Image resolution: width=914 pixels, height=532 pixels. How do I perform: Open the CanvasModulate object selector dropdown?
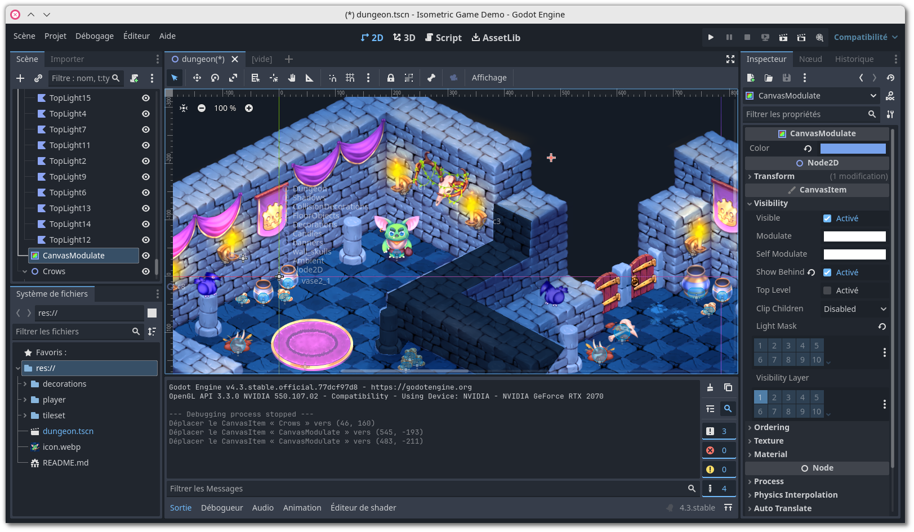(x=812, y=96)
